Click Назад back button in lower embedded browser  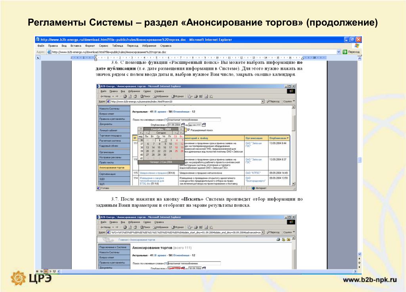[x=105, y=227]
